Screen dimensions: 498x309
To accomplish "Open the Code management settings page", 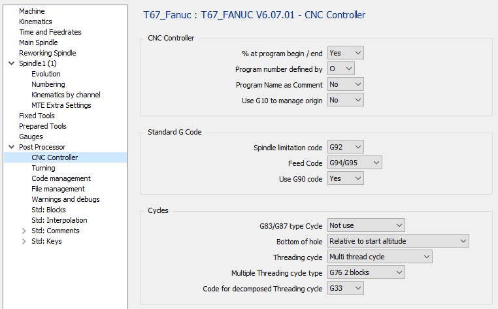I will (x=61, y=178).
